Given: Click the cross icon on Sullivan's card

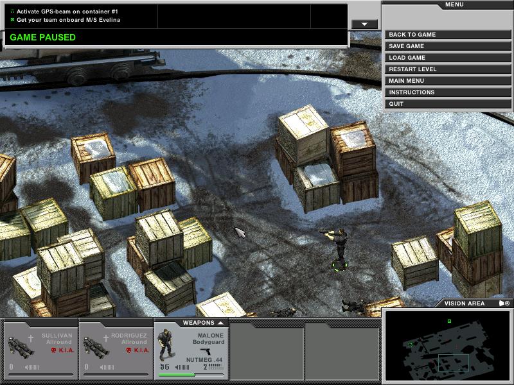Looking at the screenshot, I should pos(31,338).
